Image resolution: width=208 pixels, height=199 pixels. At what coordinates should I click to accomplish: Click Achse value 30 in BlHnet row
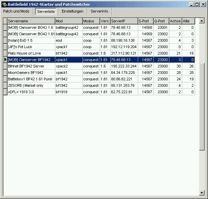(x=175, y=66)
